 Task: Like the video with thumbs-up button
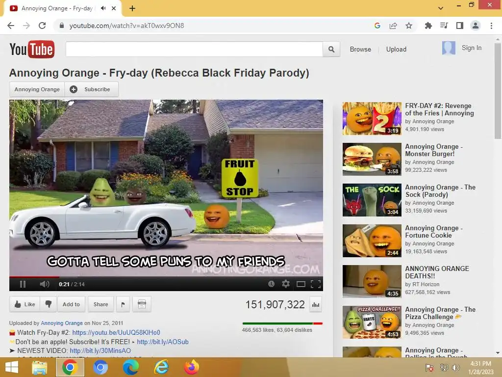pyautogui.click(x=25, y=304)
